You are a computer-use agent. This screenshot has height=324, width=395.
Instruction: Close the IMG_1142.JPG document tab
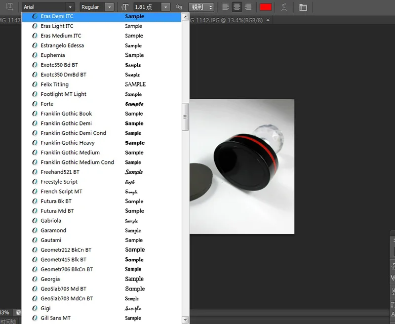[268, 20]
